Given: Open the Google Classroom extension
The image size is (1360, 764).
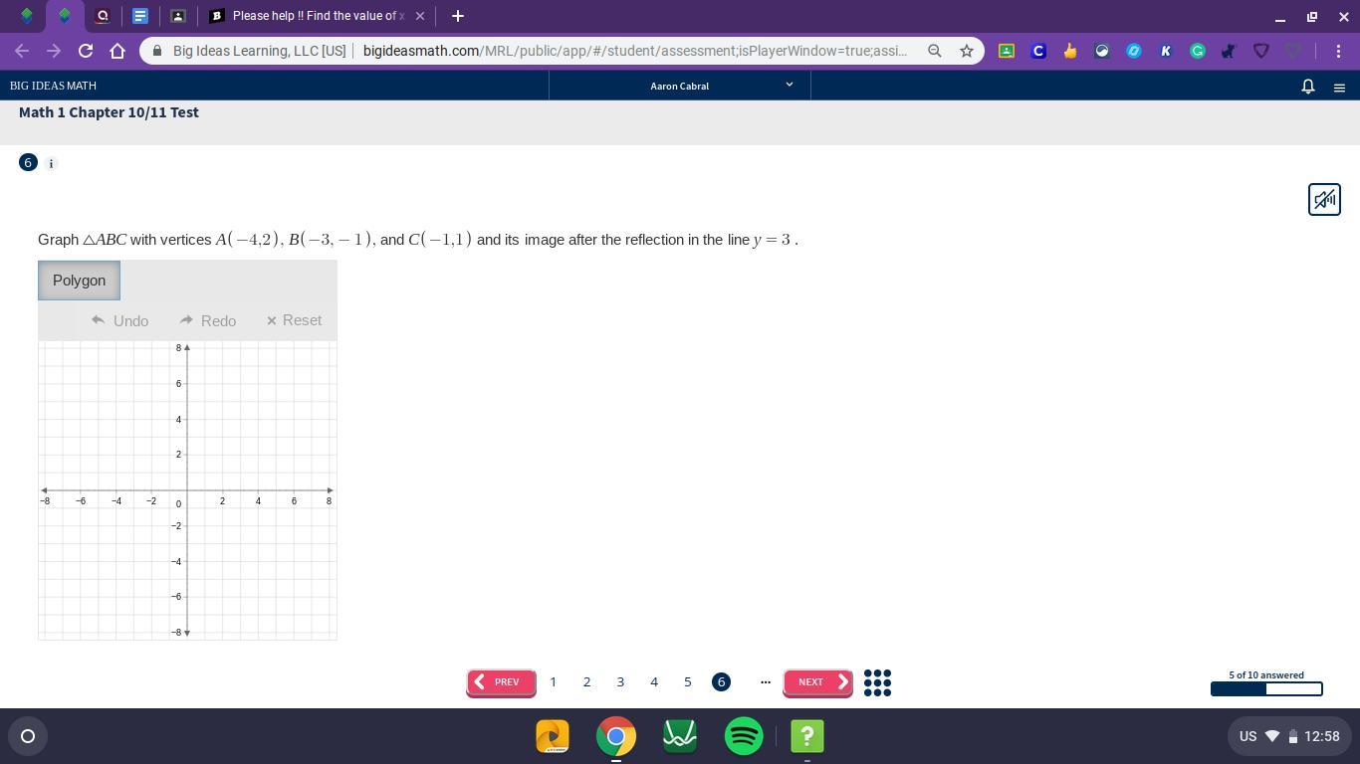Looking at the screenshot, I should point(1007,51).
